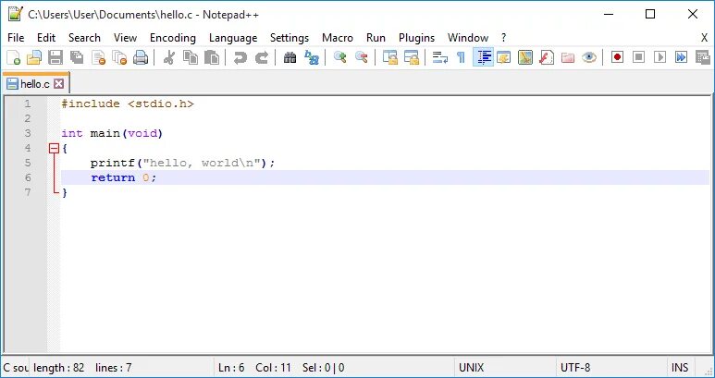Screen dimensions: 715x378
Task: Toggle INS insert mode in the status bar
Action: pos(680,368)
